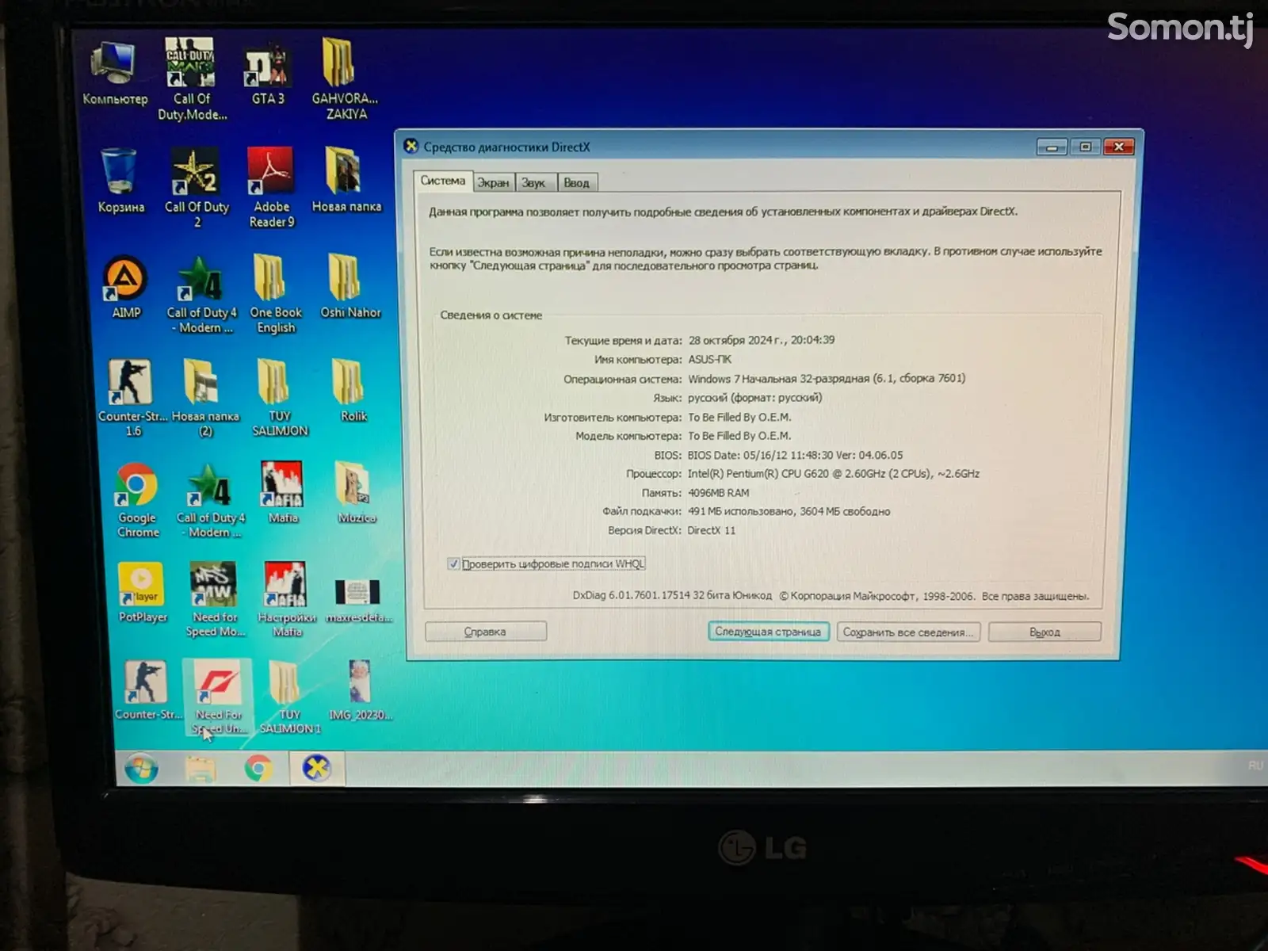Click the BIOS Date: 05/16/12 value
Image resolution: width=1268 pixels, height=951 pixels.
[x=795, y=455]
